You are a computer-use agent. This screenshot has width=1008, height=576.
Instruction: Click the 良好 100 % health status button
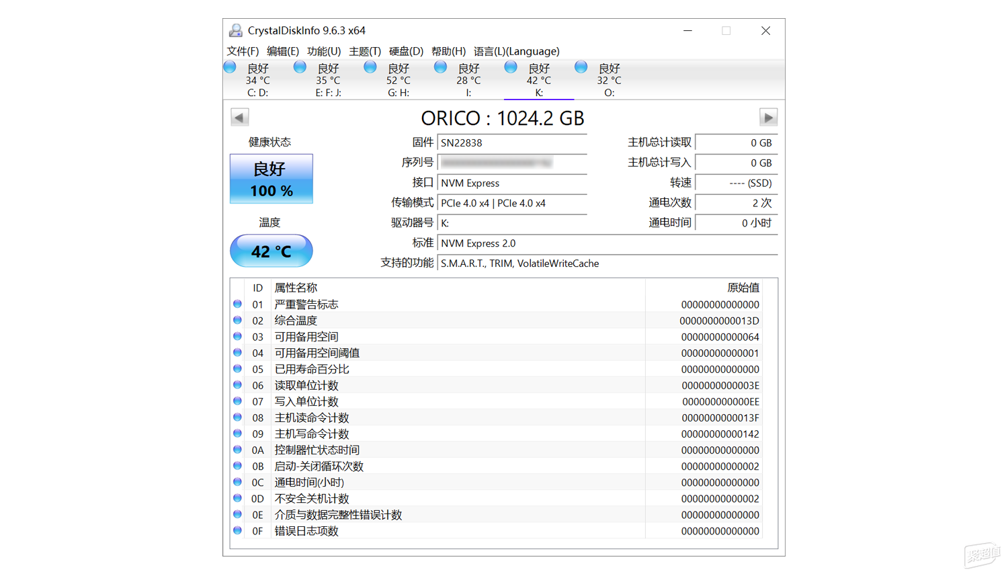[271, 179]
